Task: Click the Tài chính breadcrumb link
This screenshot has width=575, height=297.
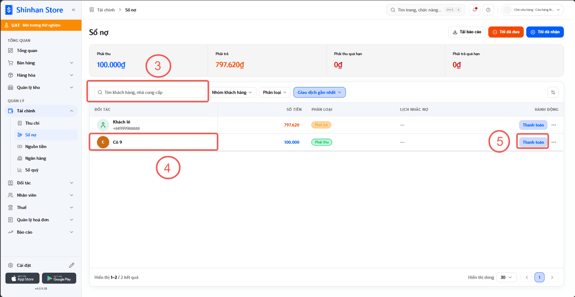Action: 106,10
